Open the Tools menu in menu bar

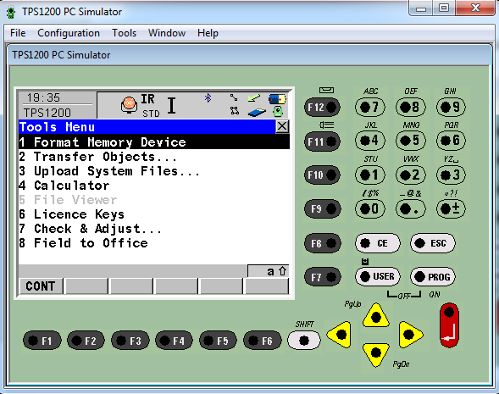coord(124,33)
